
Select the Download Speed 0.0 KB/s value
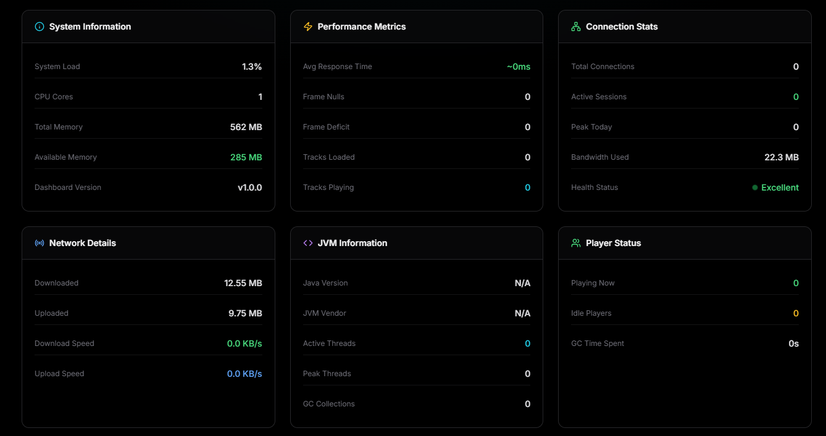point(244,343)
